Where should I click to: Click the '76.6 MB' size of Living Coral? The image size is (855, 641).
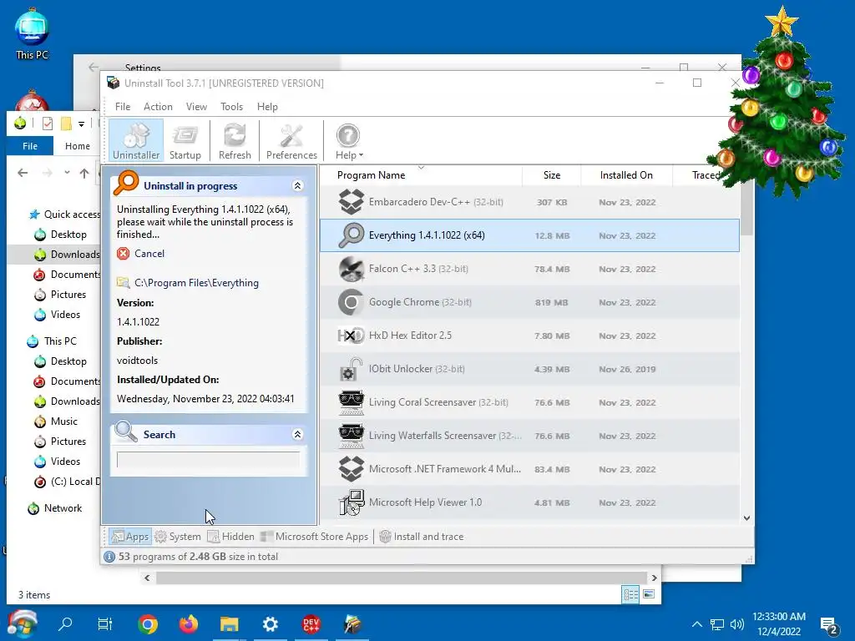(552, 402)
